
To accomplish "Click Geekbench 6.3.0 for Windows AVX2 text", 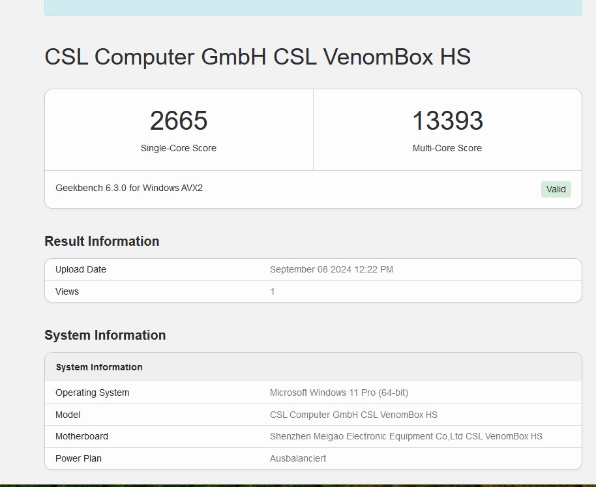I will 129,188.
